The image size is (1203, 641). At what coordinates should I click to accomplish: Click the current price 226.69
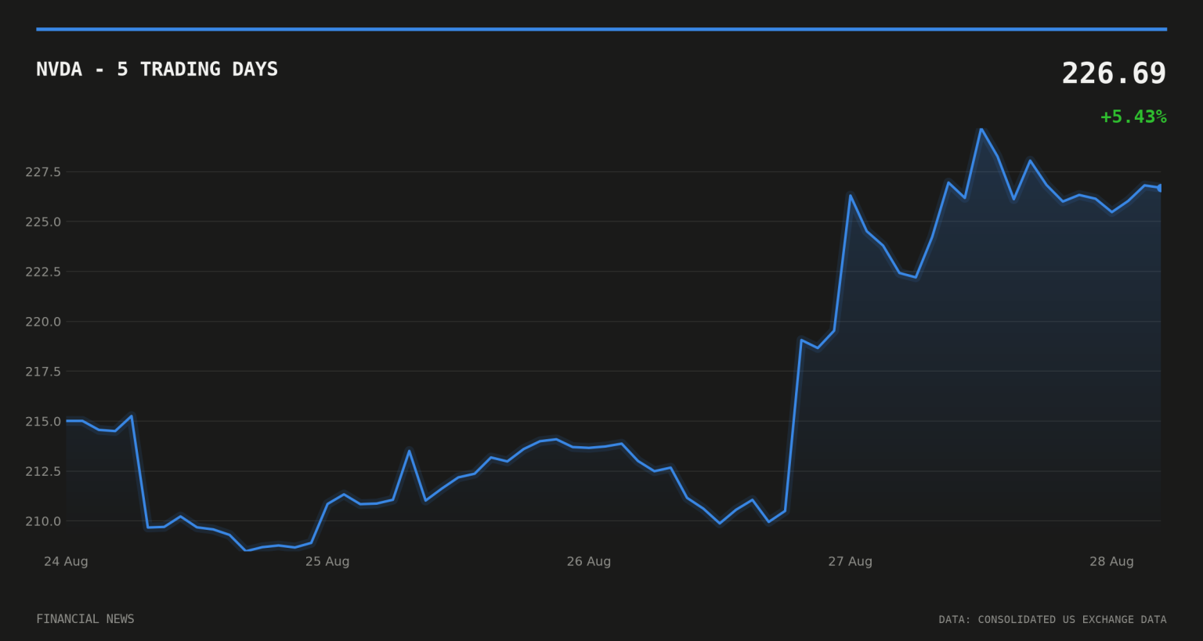pos(1114,74)
